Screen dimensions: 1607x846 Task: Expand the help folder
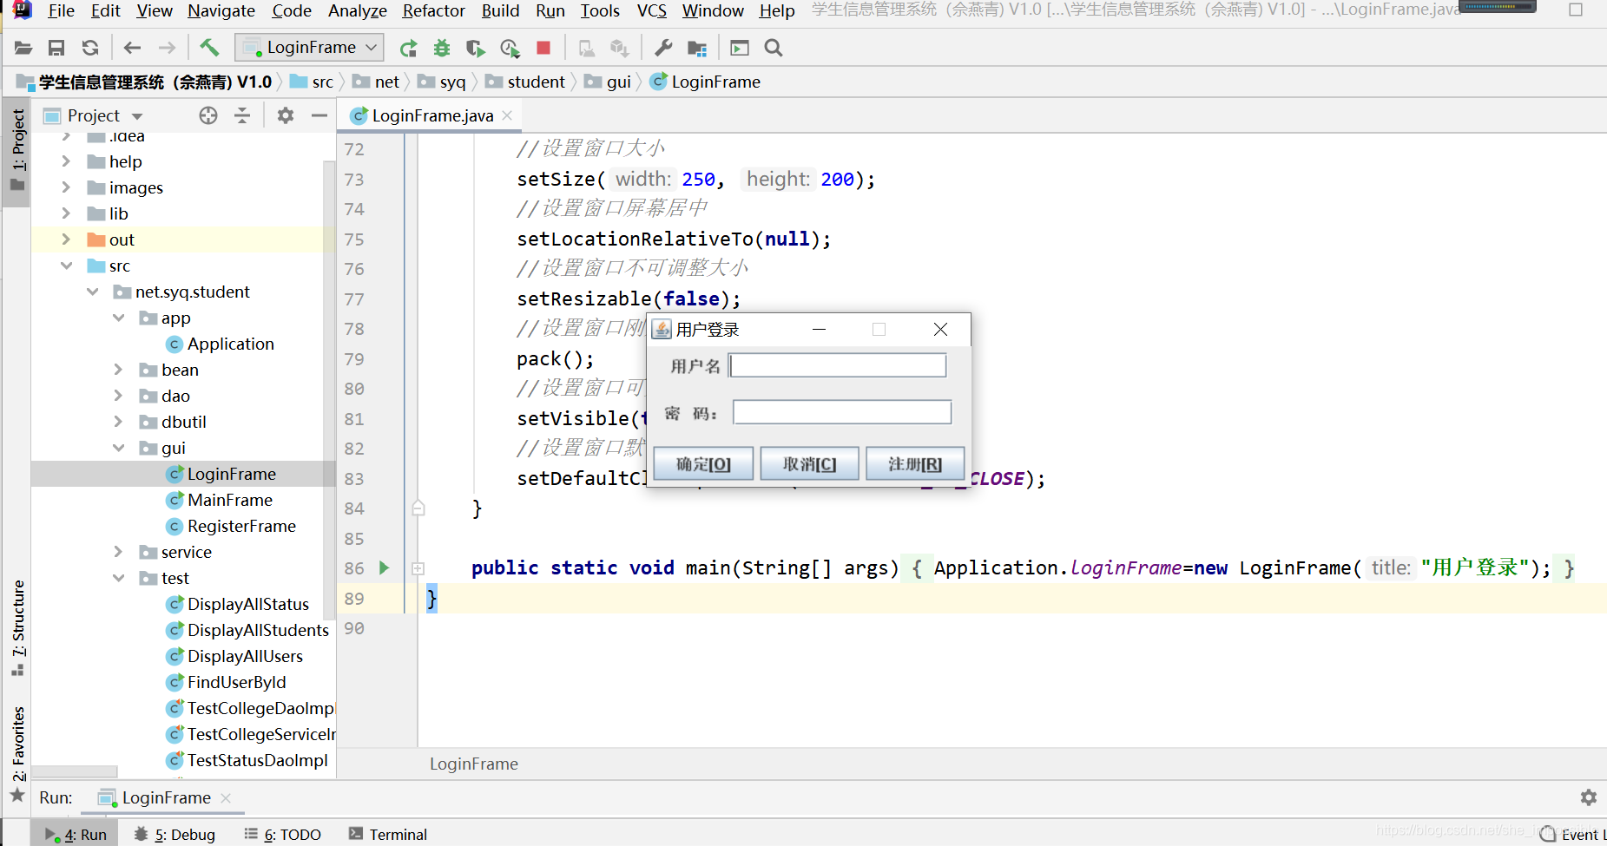tap(66, 161)
